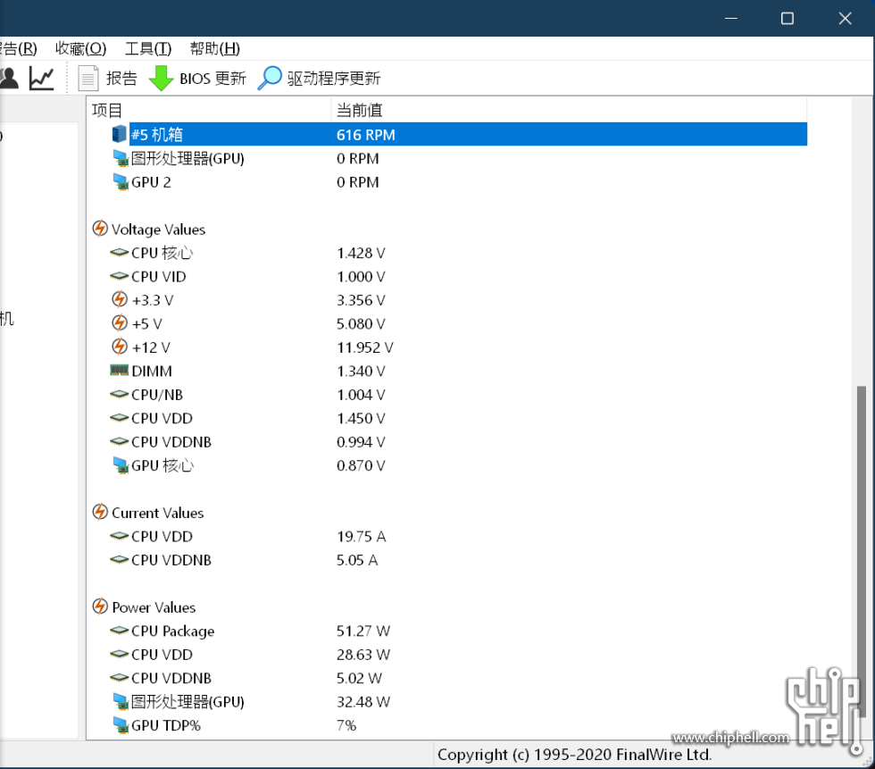Select the #5 机箱 row label
The width and height of the screenshot is (875, 769).
[157, 135]
